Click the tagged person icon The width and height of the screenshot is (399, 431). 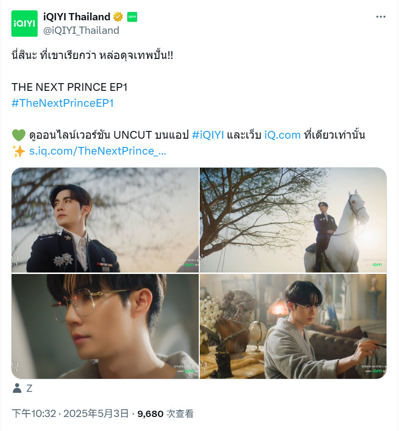[x=17, y=388]
